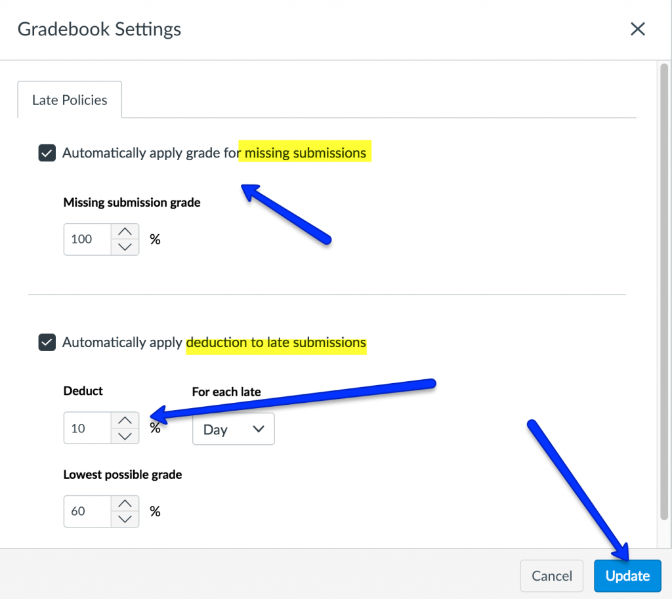Increase late deduction percent with up arrow

[x=125, y=421]
